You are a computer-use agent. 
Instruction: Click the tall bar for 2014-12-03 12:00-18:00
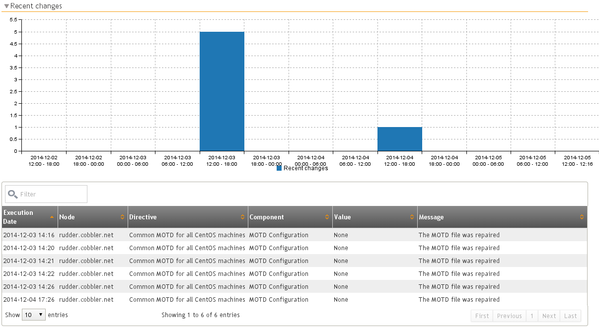222,91
